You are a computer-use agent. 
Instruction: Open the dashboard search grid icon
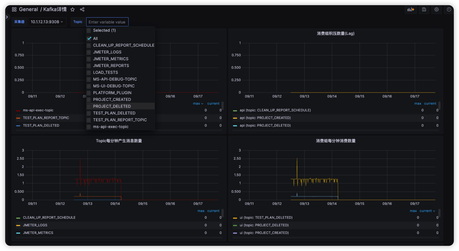pos(14,9)
